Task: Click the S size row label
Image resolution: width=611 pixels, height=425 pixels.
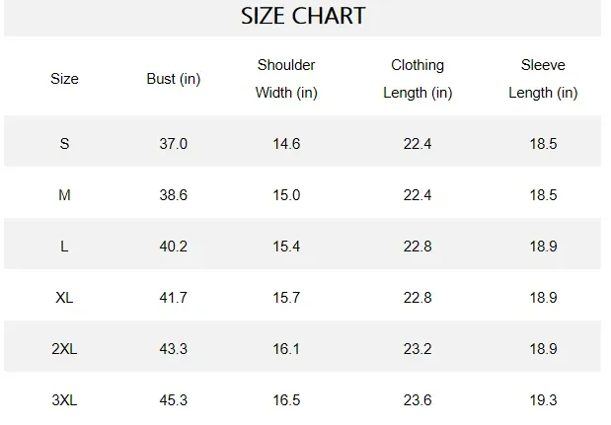Action: (x=64, y=144)
